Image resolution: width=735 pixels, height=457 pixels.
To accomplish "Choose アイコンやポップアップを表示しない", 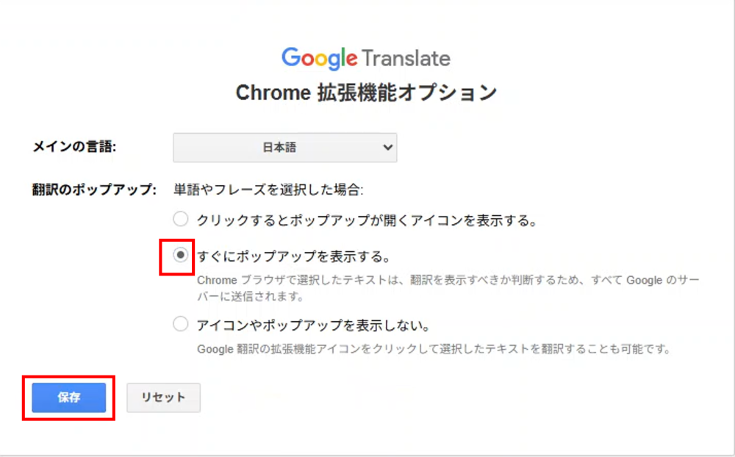I will pos(180,323).
